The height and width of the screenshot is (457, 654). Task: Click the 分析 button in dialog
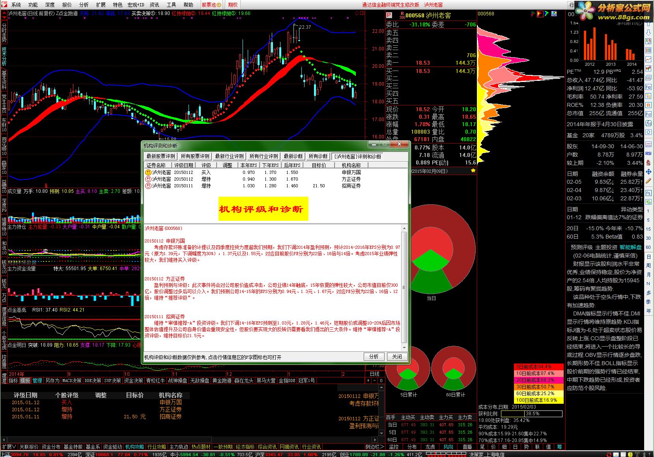(x=374, y=356)
